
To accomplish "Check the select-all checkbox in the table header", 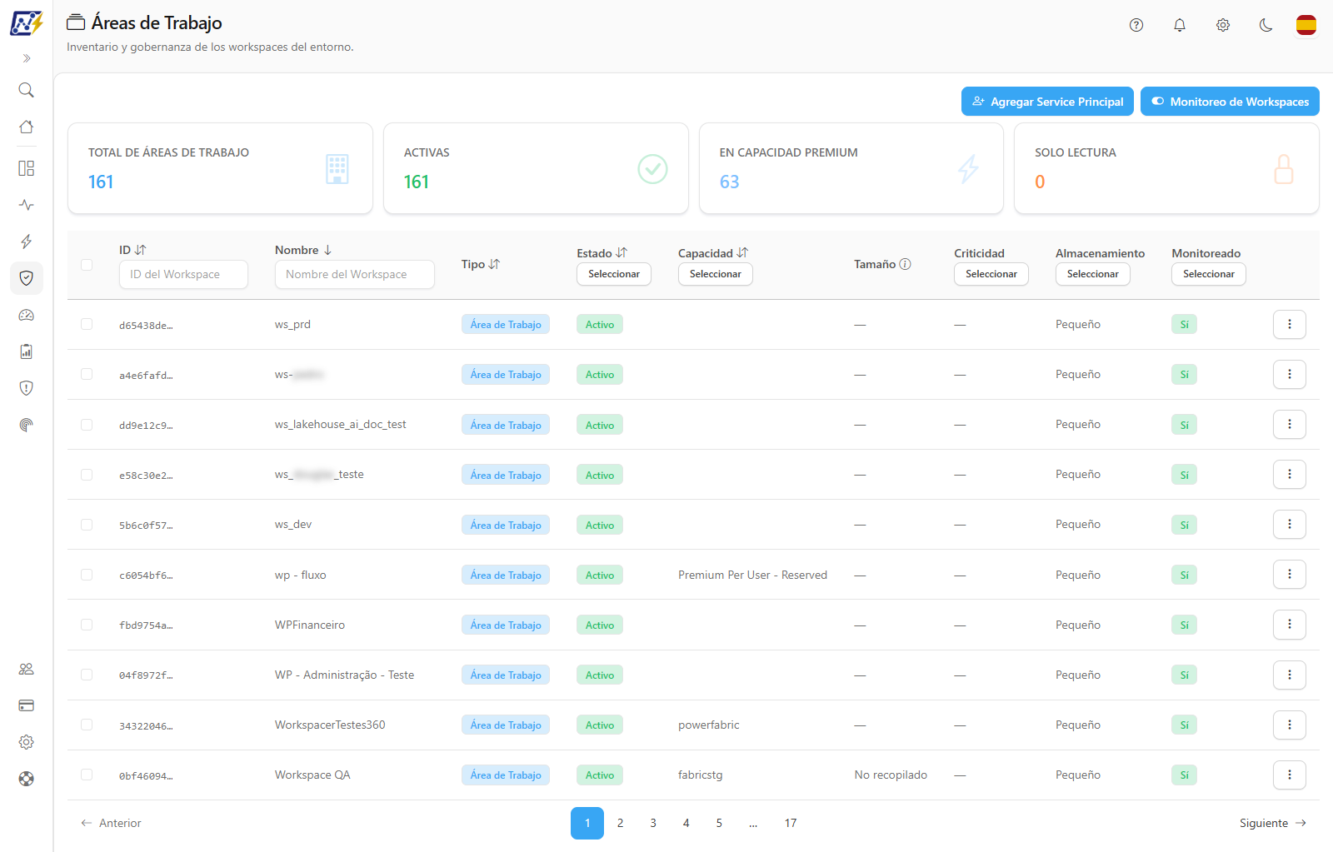I will (x=87, y=265).
